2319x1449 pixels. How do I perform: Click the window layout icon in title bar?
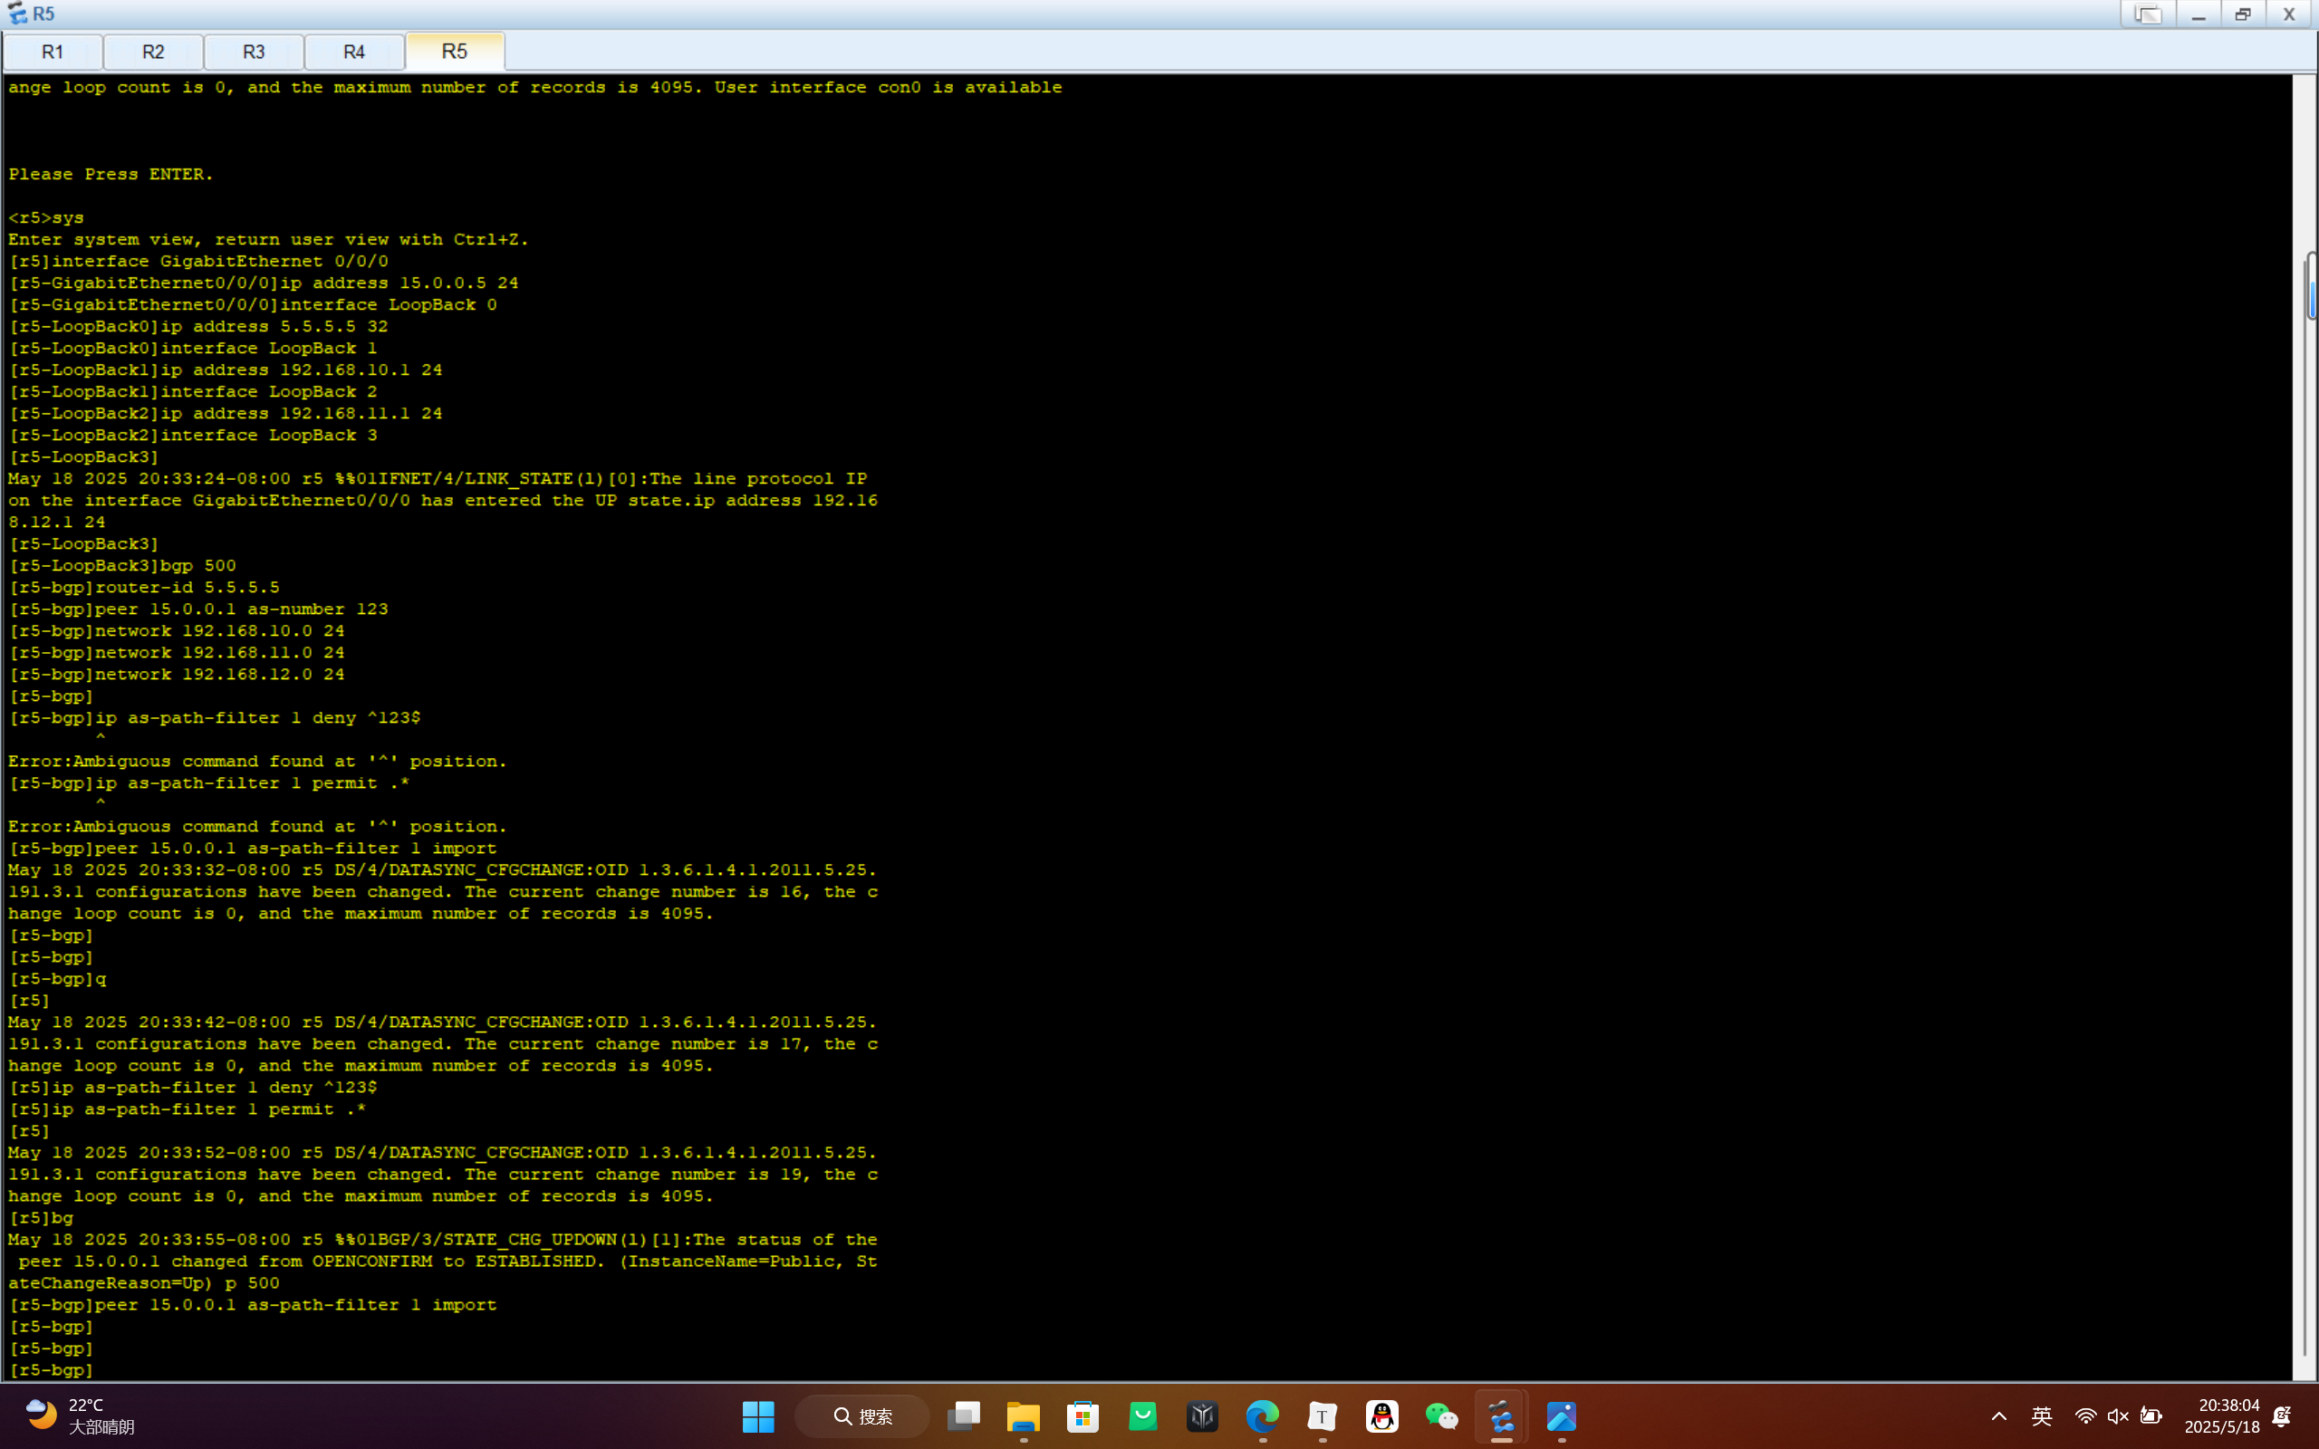(2148, 14)
